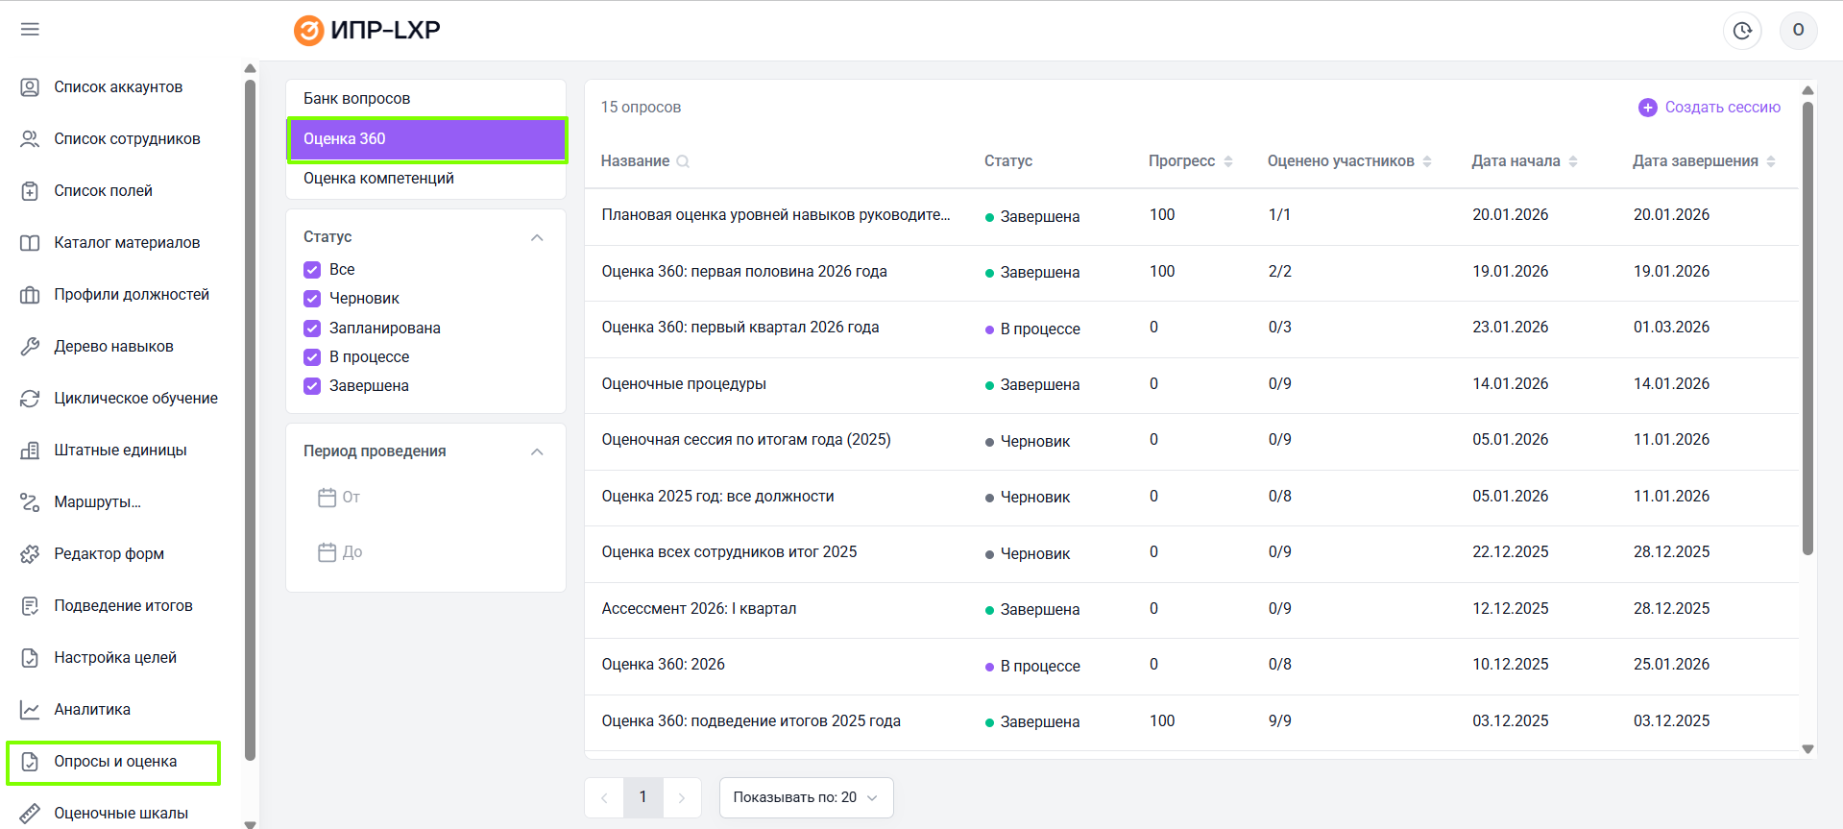Viewport: 1843px width, 829px height.
Task: Select Оценка компетенций tab
Action: pos(378,179)
